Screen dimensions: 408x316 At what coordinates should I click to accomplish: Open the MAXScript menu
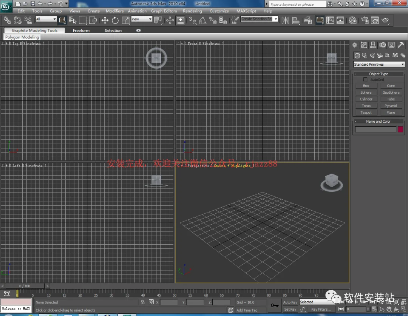tap(246, 11)
